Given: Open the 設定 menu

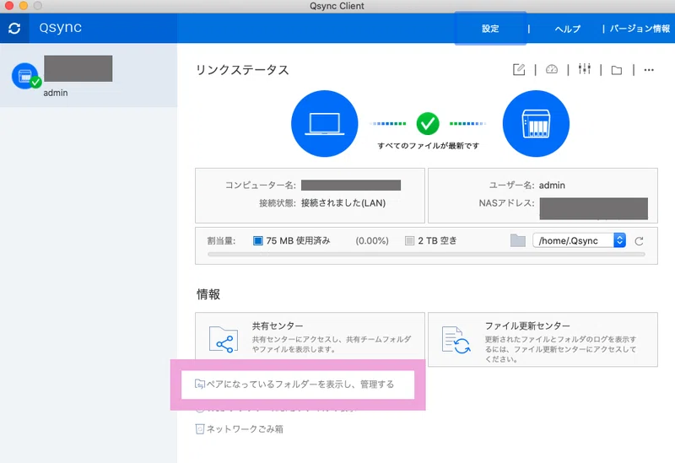Looking at the screenshot, I should click(490, 29).
